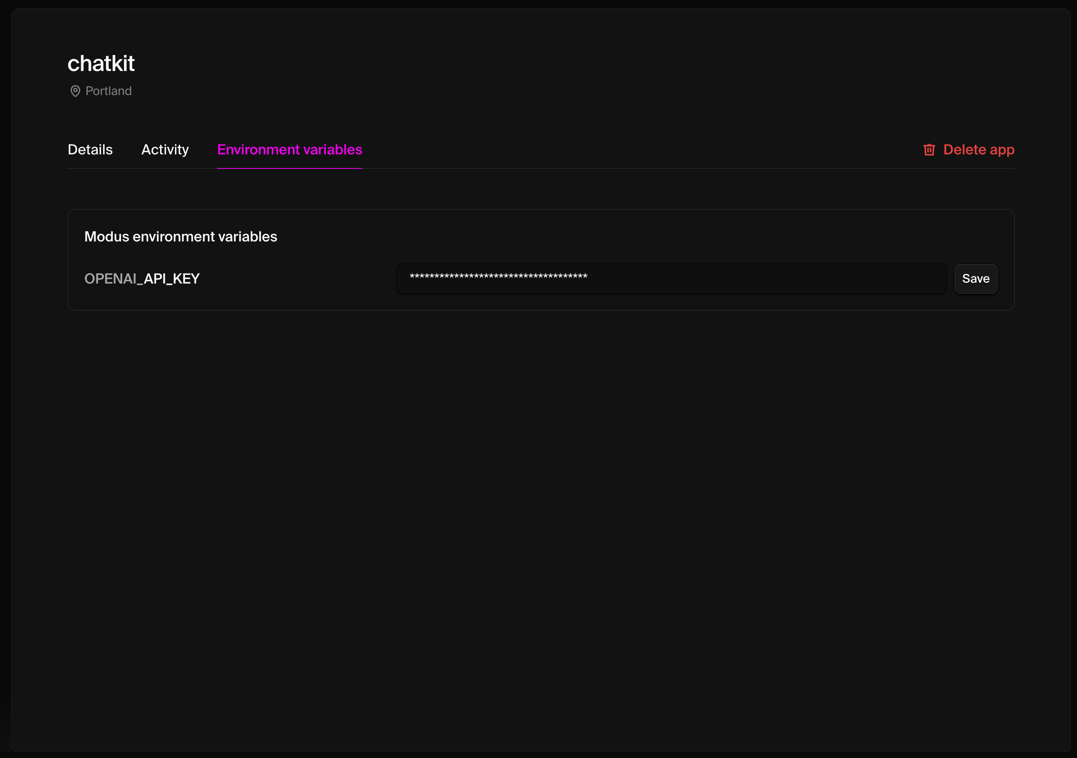Image resolution: width=1077 pixels, height=758 pixels.
Task: Click the Portland region label
Action: pos(108,91)
